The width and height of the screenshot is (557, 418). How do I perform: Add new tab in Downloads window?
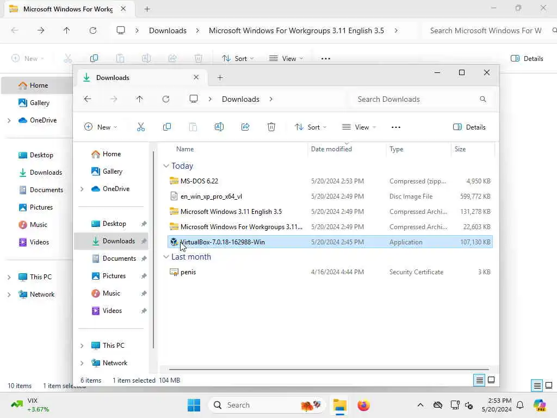point(220,77)
